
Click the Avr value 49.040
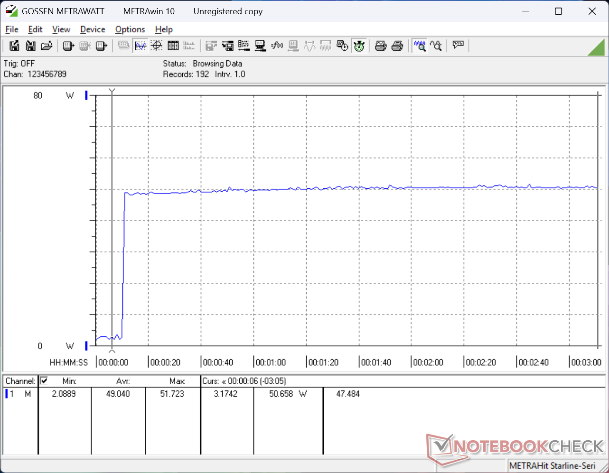pyautogui.click(x=118, y=393)
